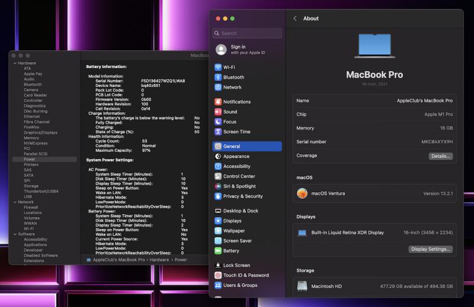The width and height of the screenshot is (474, 307).
Task: Click the coverage Details… button
Action: 440,156
